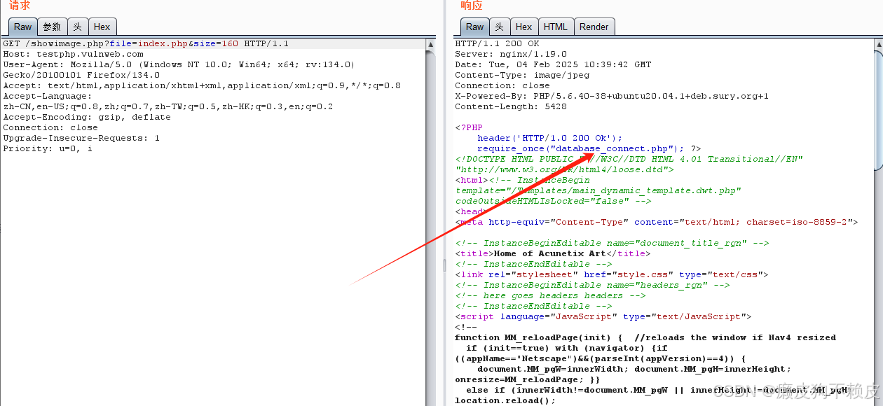Click the 'Accept: text/html' header line
883x406 pixels.
pos(202,85)
